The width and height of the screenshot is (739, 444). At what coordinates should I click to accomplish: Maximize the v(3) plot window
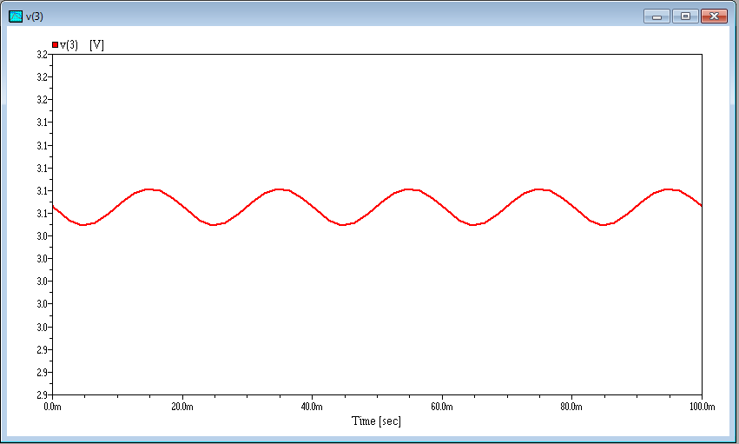click(x=685, y=17)
